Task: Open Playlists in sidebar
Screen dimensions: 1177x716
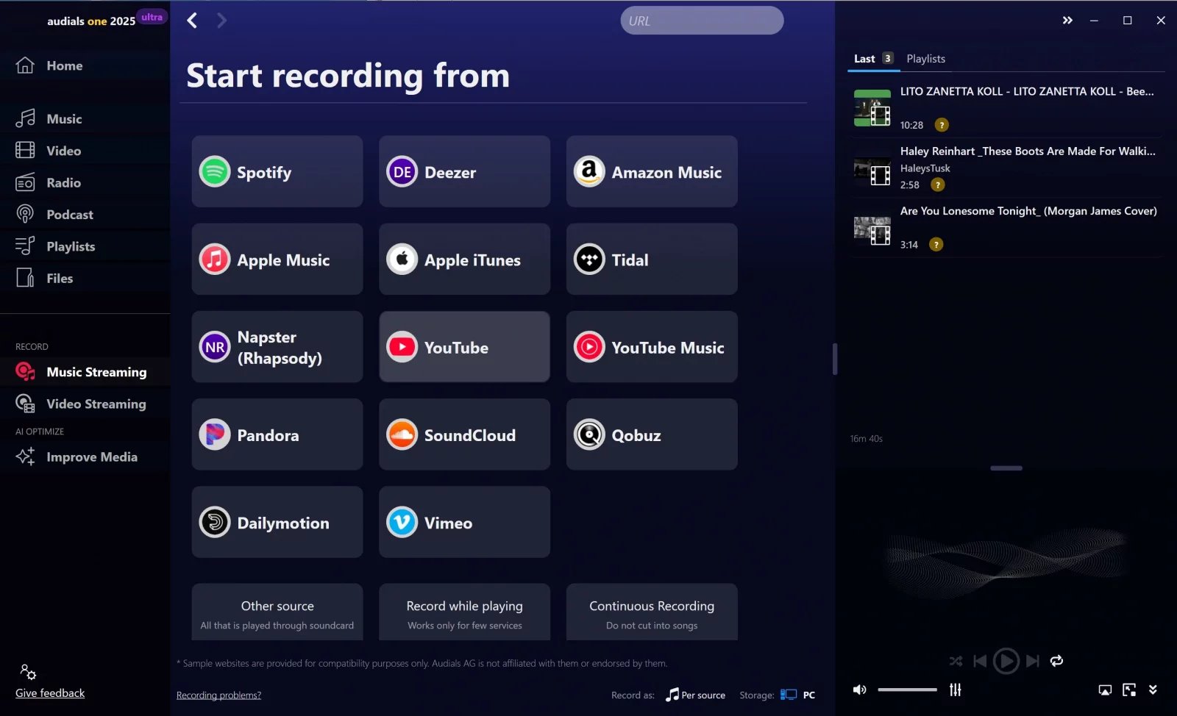Action: pos(85,246)
